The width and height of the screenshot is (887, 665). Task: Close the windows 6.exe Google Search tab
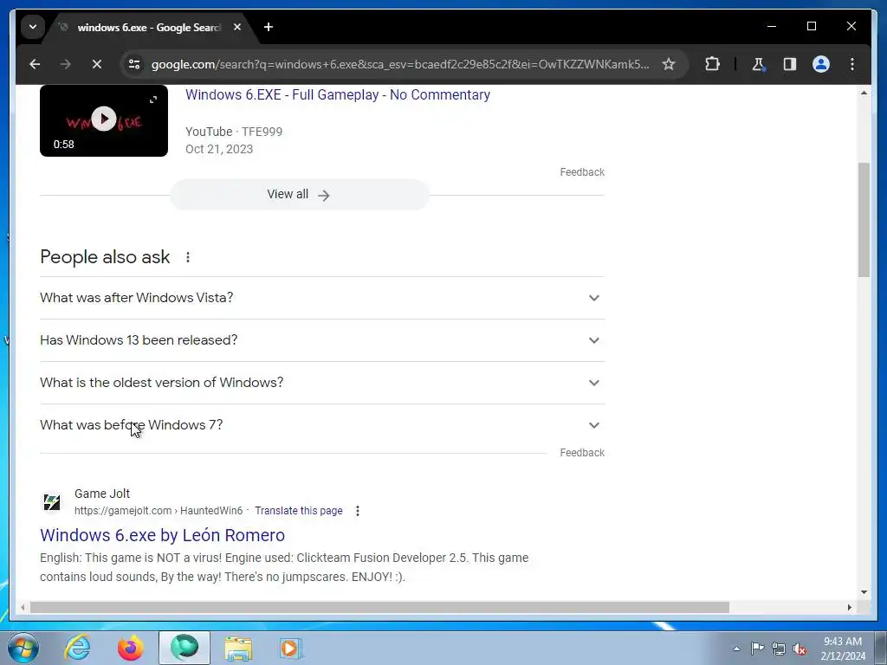237,27
